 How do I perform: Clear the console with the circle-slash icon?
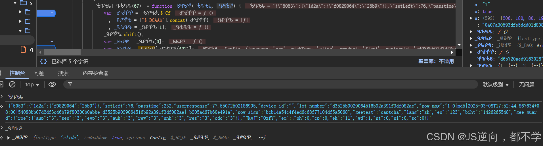12,84
